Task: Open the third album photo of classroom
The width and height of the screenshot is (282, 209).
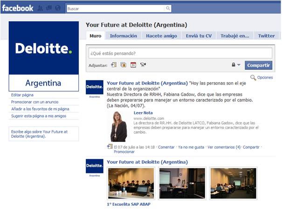Action: pos(234,183)
